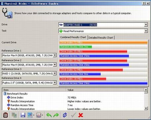151x120 pixels.
Task: Click the results list scrollbar down arrow
Action: click(x=146, y=108)
